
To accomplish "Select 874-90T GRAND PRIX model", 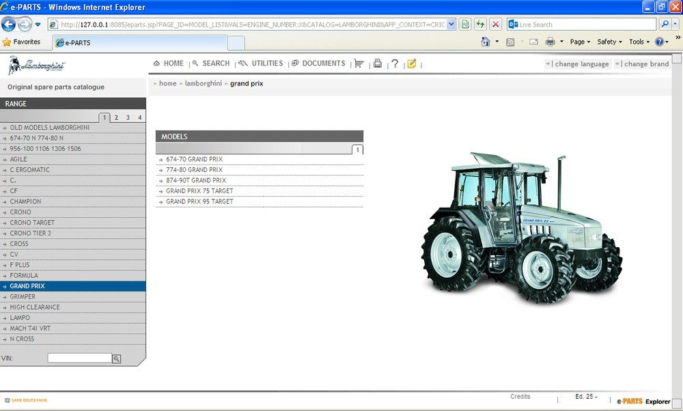I will tap(195, 181).
